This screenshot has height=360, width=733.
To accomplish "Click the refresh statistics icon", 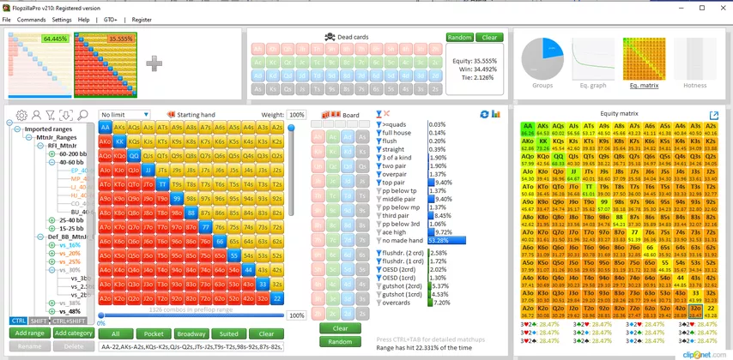I will 484,114.
